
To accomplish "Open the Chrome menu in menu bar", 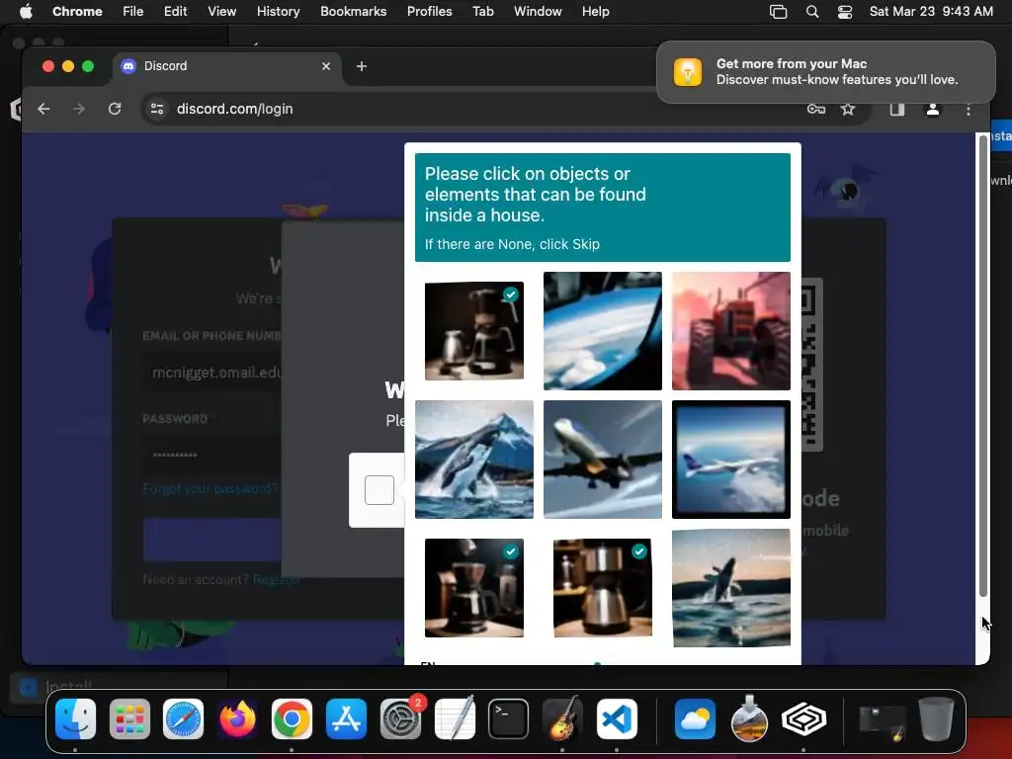I will [77, 12].
